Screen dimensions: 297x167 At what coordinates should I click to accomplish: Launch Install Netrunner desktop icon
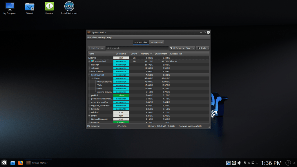tap(69, 8)
